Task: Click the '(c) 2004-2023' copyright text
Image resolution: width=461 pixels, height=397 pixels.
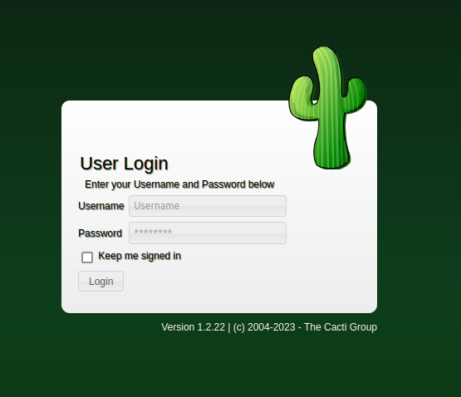Action: click(264, 327)
